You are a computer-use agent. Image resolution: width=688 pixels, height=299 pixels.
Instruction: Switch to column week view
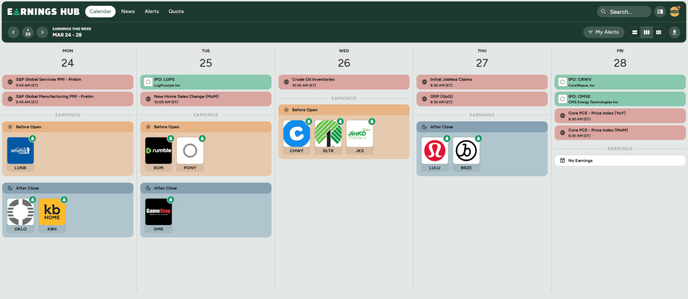pyautogui.click(x=646, y=32)
